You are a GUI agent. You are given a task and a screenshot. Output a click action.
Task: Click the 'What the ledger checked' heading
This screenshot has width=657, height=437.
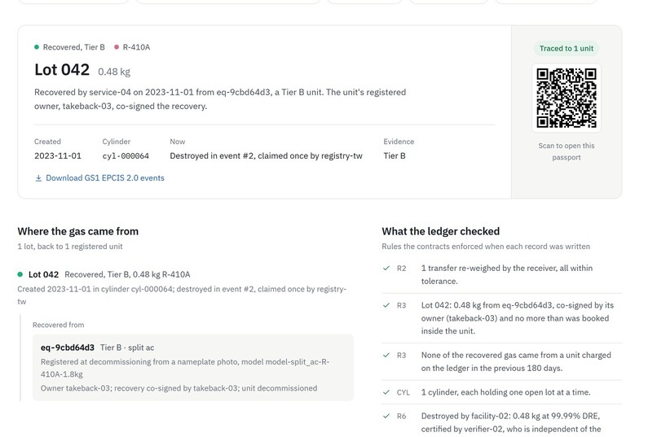click(x=441, y=231)
